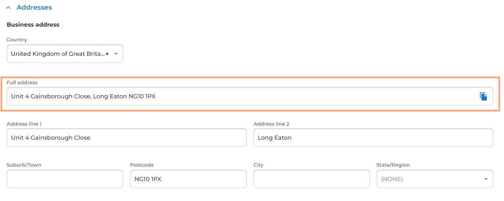
Task: Select the Address line 2 field
Action: tap(373, 138)
